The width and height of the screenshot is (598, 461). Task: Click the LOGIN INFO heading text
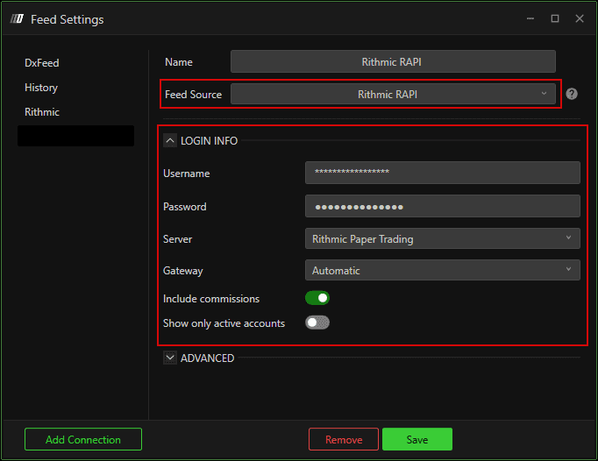[x=209, y=141]
